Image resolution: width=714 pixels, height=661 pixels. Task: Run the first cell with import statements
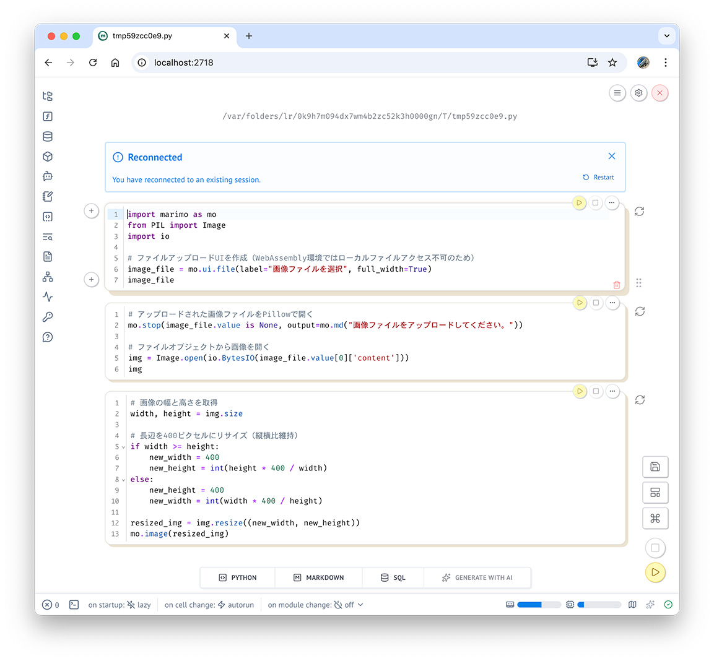(579, 203)
